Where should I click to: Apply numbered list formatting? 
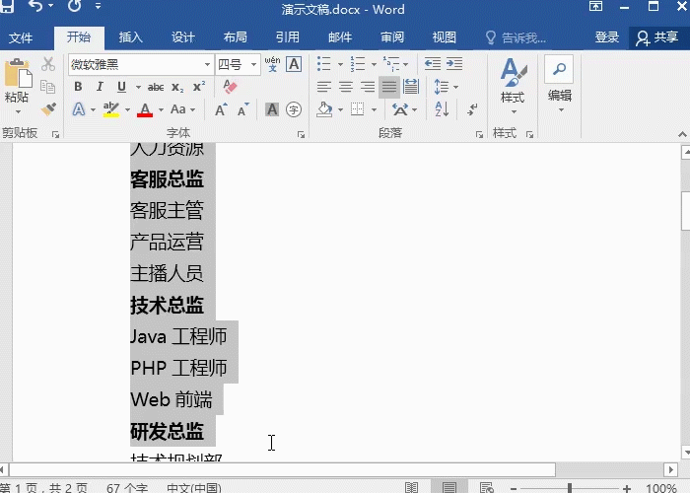coord(357,64)
